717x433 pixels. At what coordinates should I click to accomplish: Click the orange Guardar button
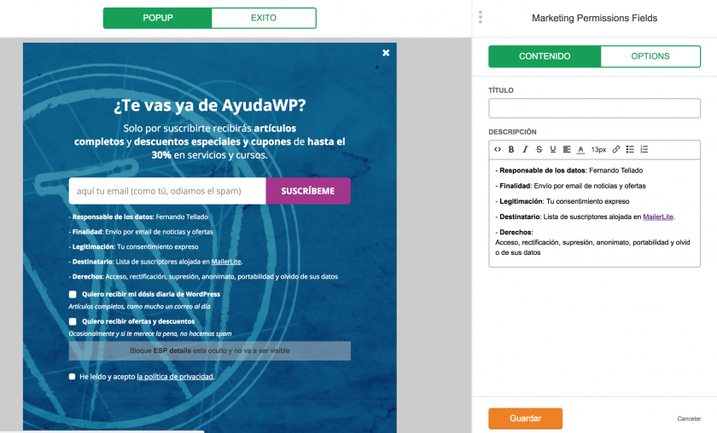525,419
